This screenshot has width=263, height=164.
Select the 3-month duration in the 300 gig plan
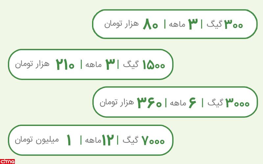point(193,25)
